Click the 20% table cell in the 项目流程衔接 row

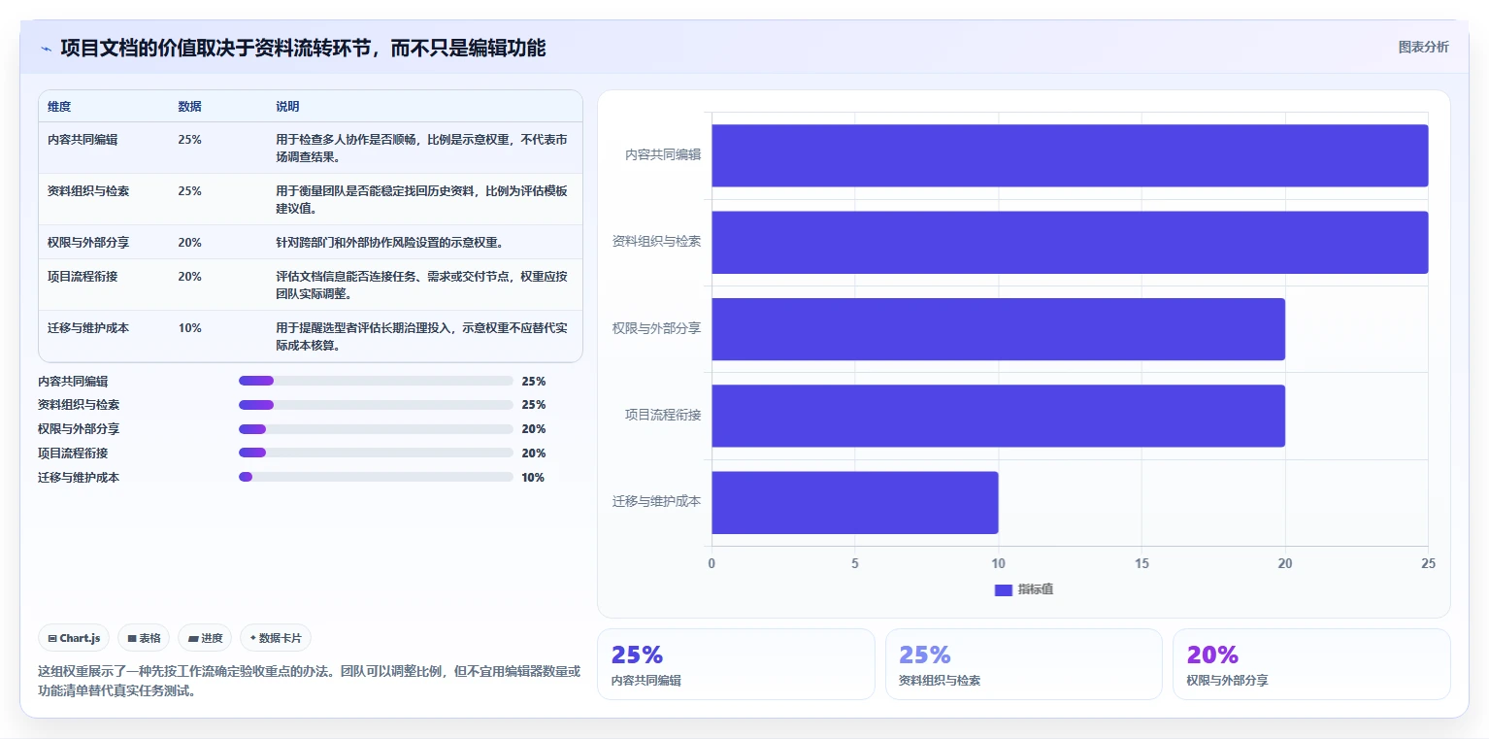[190, 277]
